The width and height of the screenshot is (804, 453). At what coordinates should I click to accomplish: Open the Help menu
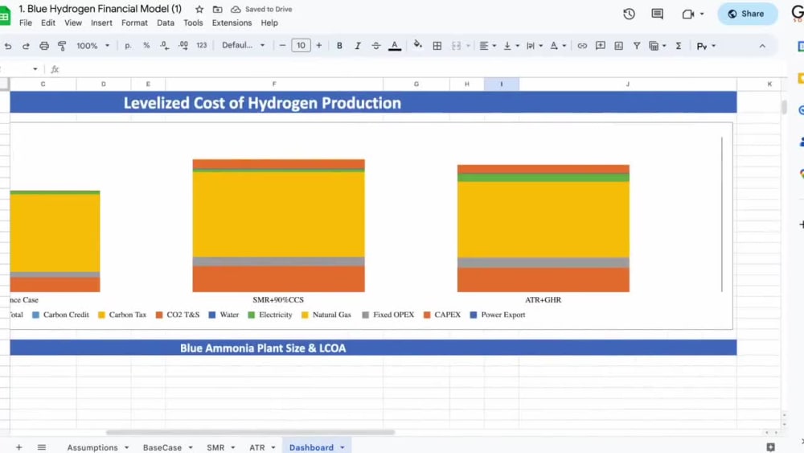(x=269, y=23)
